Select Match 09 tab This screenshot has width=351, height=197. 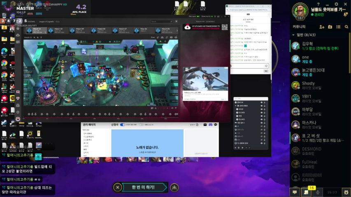[x=79, y=30]
